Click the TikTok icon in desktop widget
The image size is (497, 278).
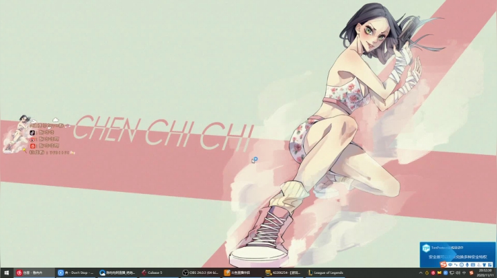tap(32, 133)
